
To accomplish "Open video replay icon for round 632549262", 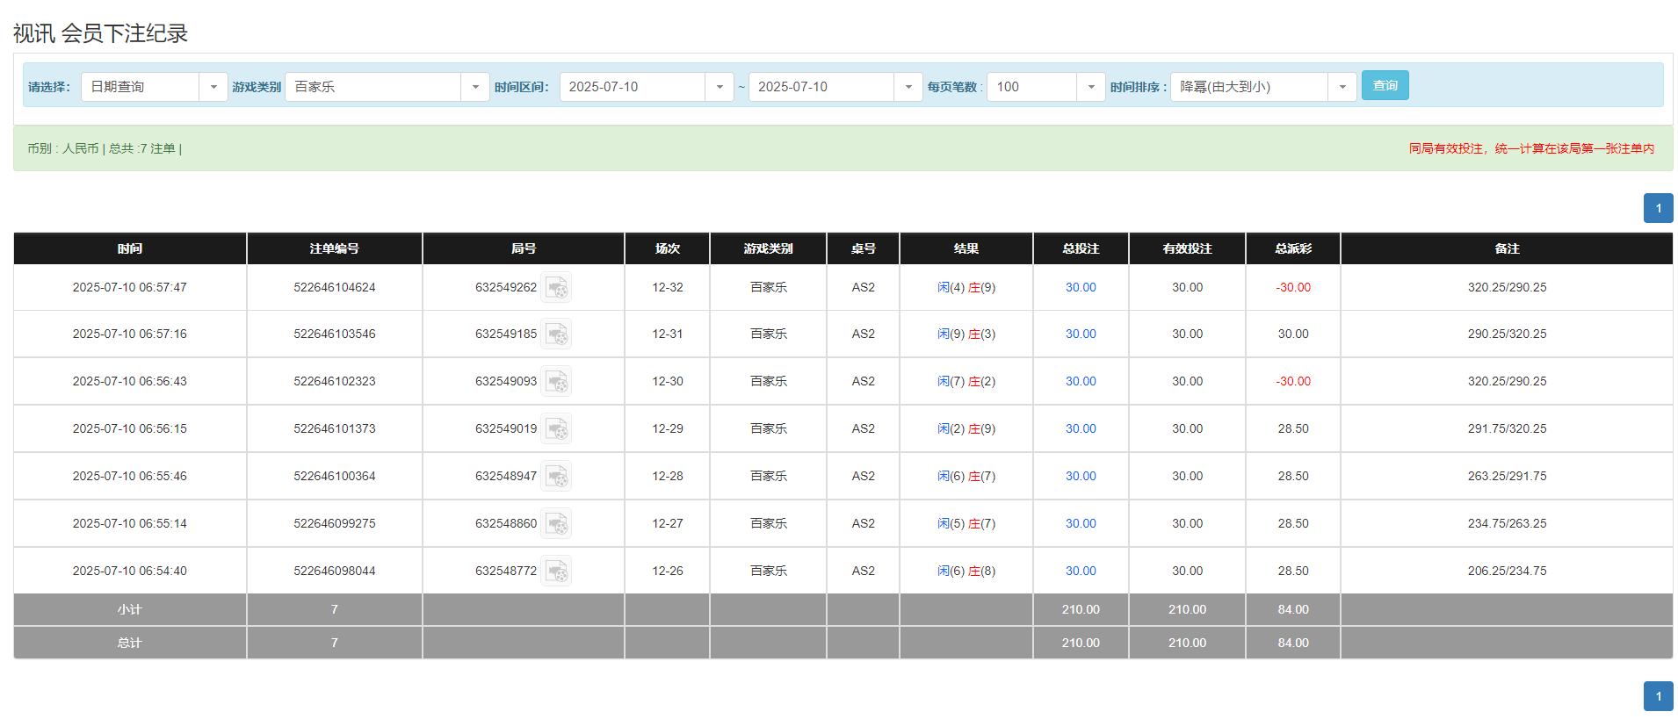I will [x=556, y=288].
